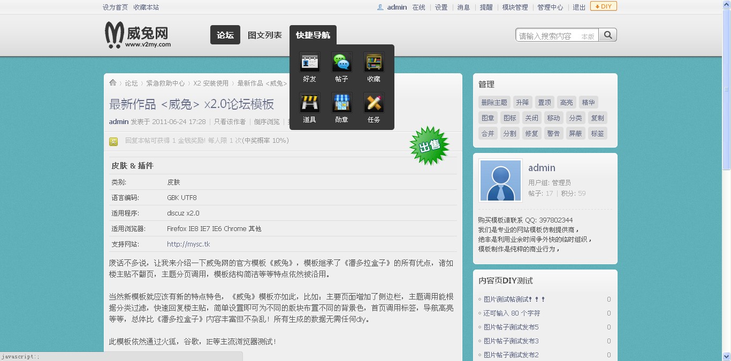Click 图章 moderation button
Viewport: 731px width, 361px height.
coord(488,118)
